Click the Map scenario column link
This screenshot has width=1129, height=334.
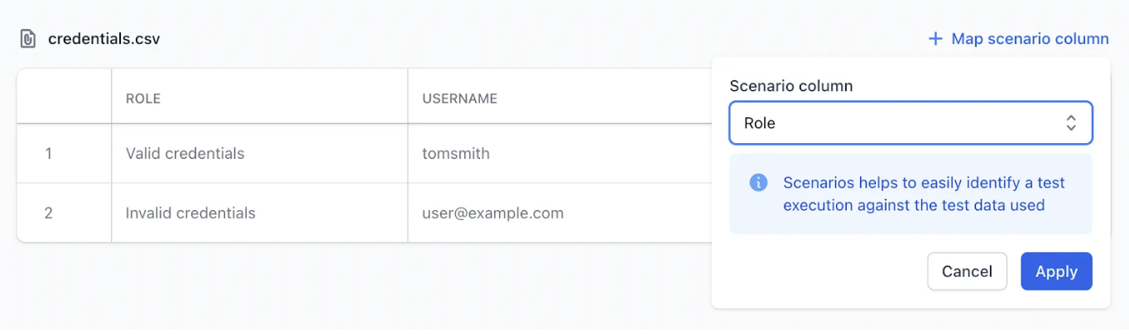tap(1029, 39)
